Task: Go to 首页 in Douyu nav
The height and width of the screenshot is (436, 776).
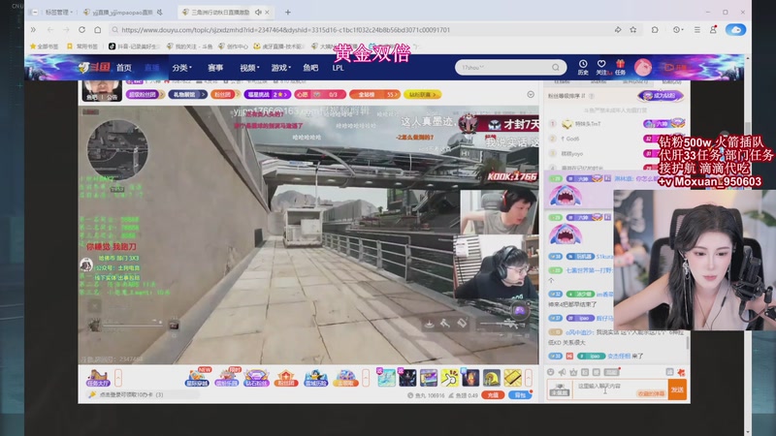Action: (x=124, y=68)
